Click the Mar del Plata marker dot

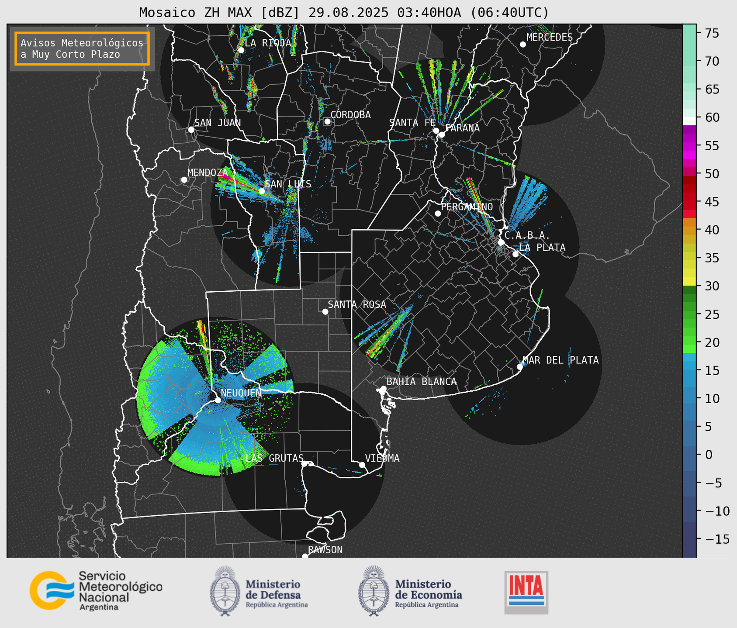pyautogui.click(x=520, y=367)
